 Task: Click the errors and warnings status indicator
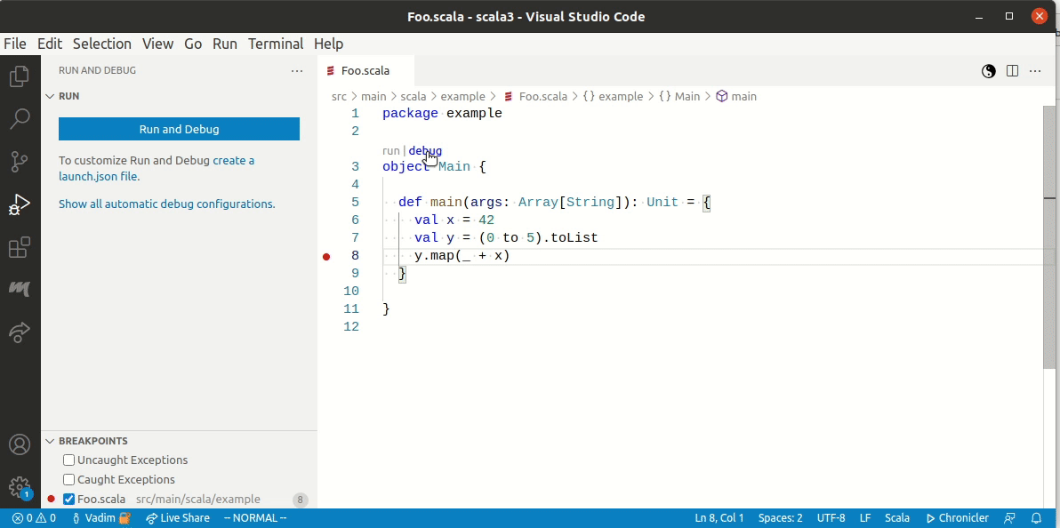(x=34, y=518)
